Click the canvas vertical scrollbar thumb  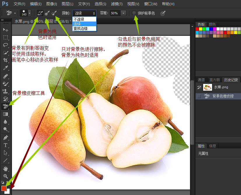click(192, 112)
